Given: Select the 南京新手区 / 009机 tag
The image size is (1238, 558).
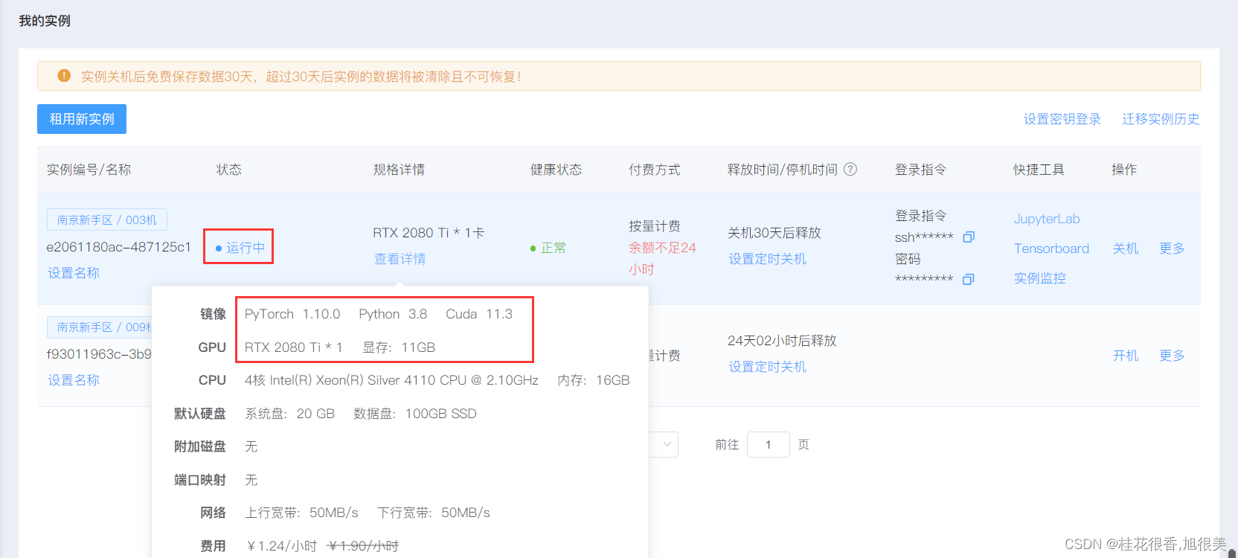Looking at the screenshot, I should [x=100, y=327].
